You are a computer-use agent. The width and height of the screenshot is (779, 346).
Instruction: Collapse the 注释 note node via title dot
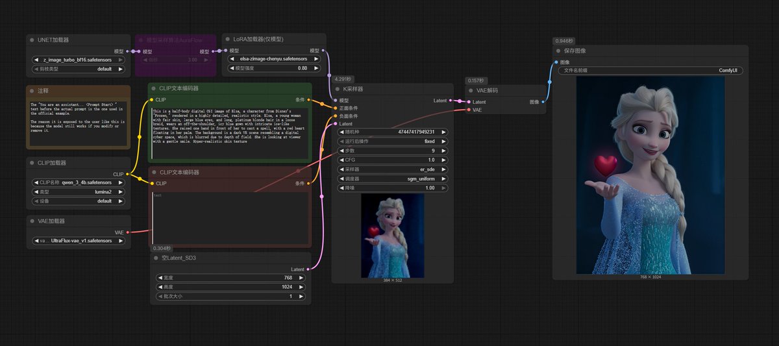(32, 91)
